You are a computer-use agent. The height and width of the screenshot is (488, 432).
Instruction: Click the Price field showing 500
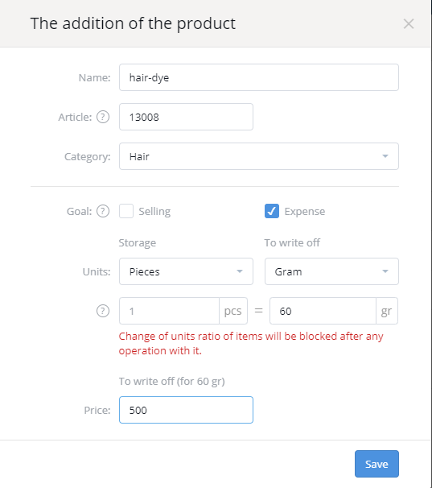(186, 410)
